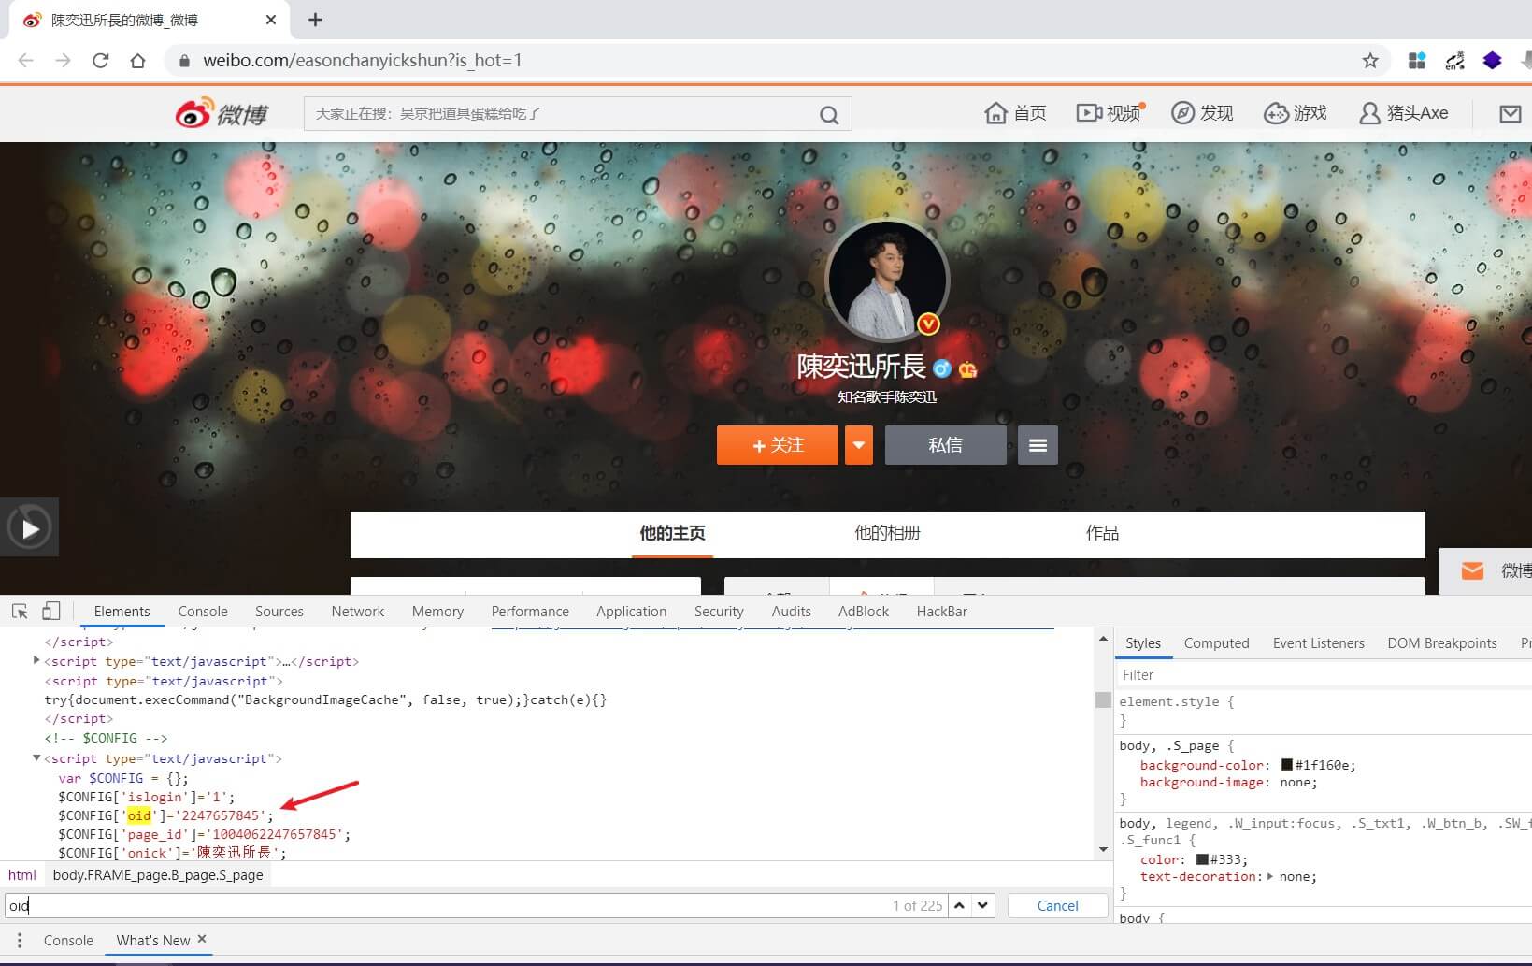Reload the page
Screen dimensions: 1532x966
101,61
